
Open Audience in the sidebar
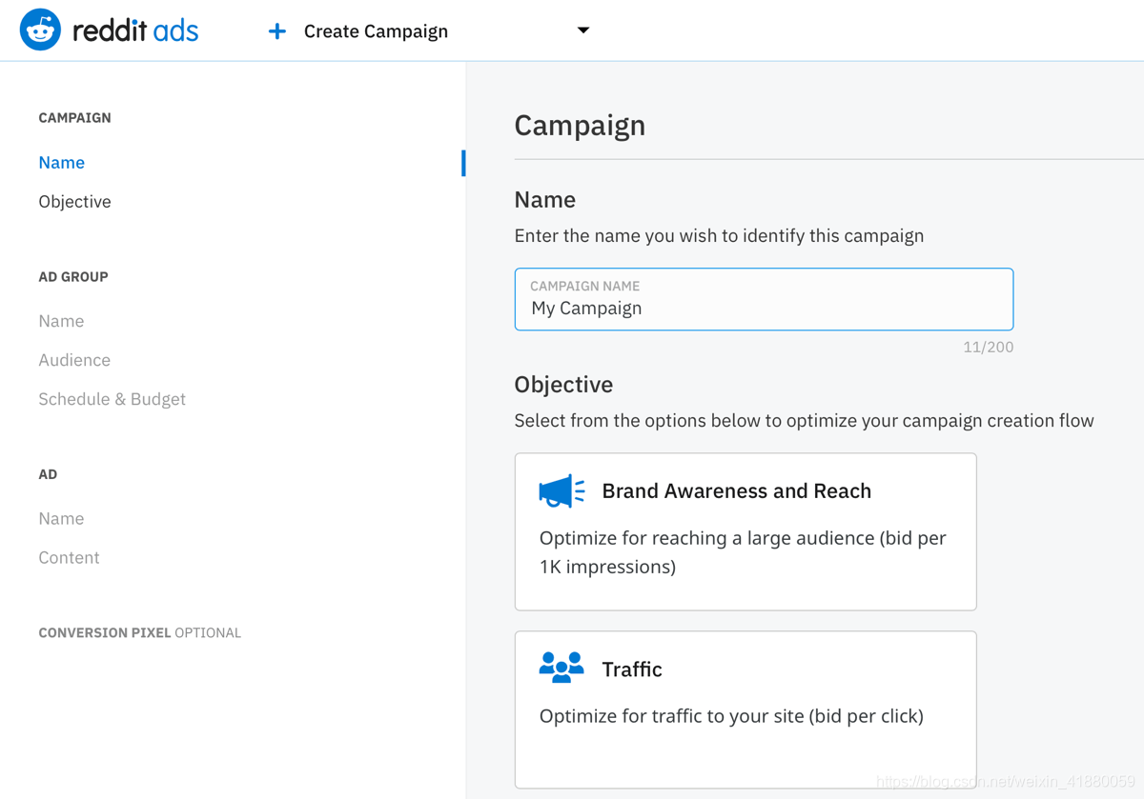pyautogui.click(x=74, y=360)
